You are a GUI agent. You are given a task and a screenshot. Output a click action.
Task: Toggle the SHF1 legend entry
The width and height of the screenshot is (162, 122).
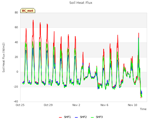pyautogui.click(x=65, y=117)
